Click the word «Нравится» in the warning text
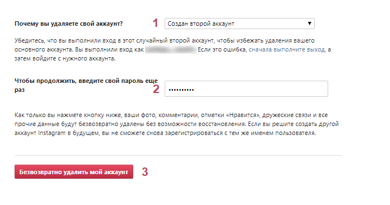Image resolution: width=390 pixels, height=205 pixels. coord(243,115)
